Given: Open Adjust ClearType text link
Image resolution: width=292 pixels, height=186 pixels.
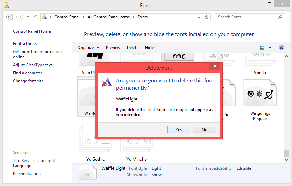Looking at the screenshot, I should 32,65.
